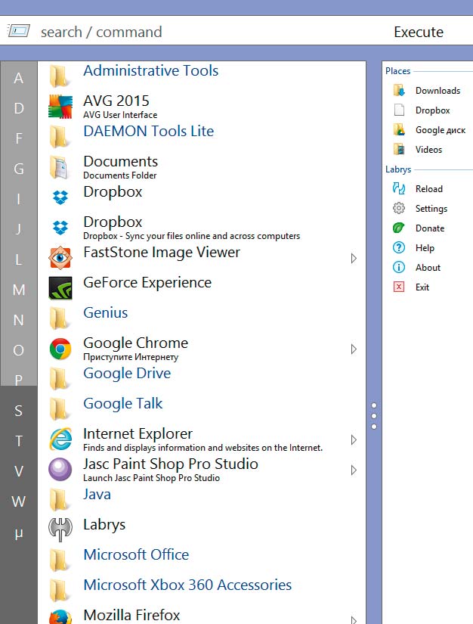This screenshot has height=624, width=473.
Task: Click the Help question mark icon
Action: tap(399, 247)
